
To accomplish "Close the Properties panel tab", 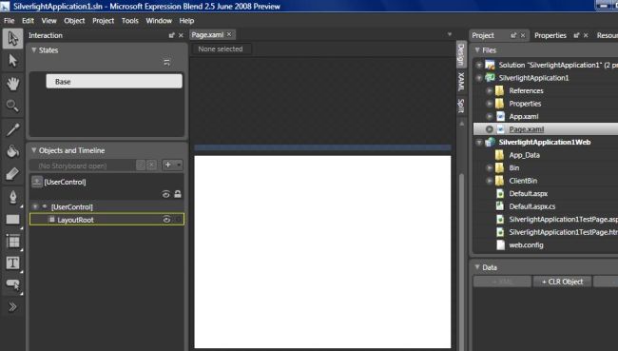I will tap(586, 35).
